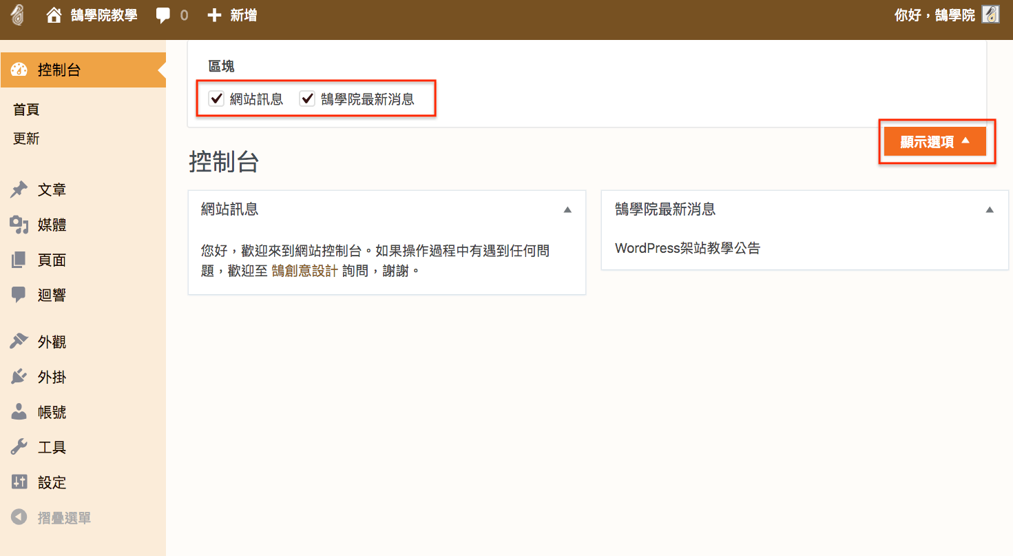The height and width of the screenshot is (556, 1013).
Task: Open the comments bubble icon in admin bar
Action: (163, 15)
